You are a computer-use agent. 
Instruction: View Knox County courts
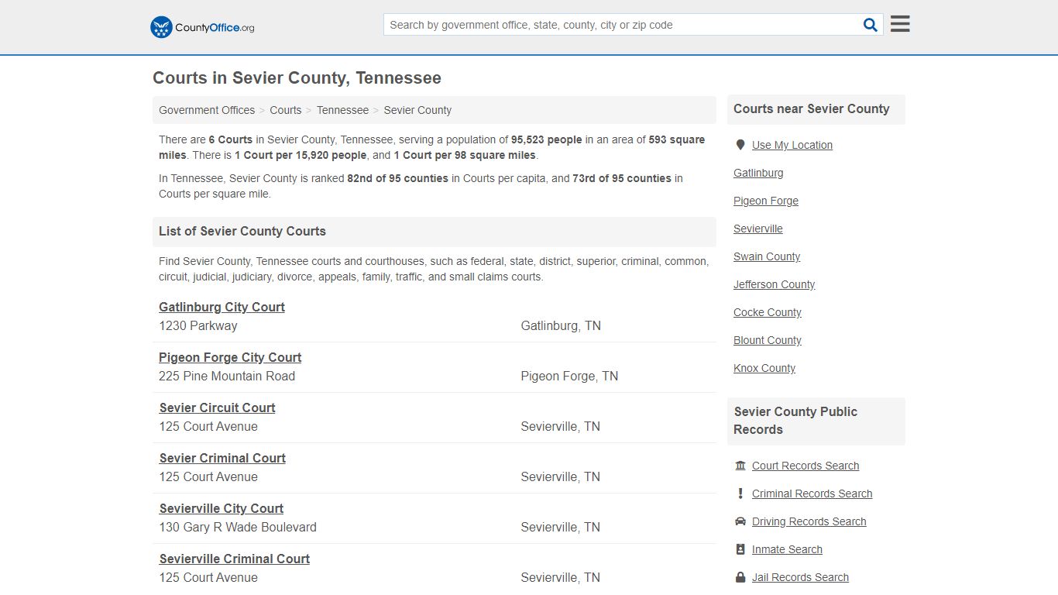764,368
